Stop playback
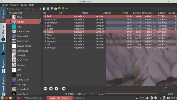177x100 pixels. pos(56,89)
